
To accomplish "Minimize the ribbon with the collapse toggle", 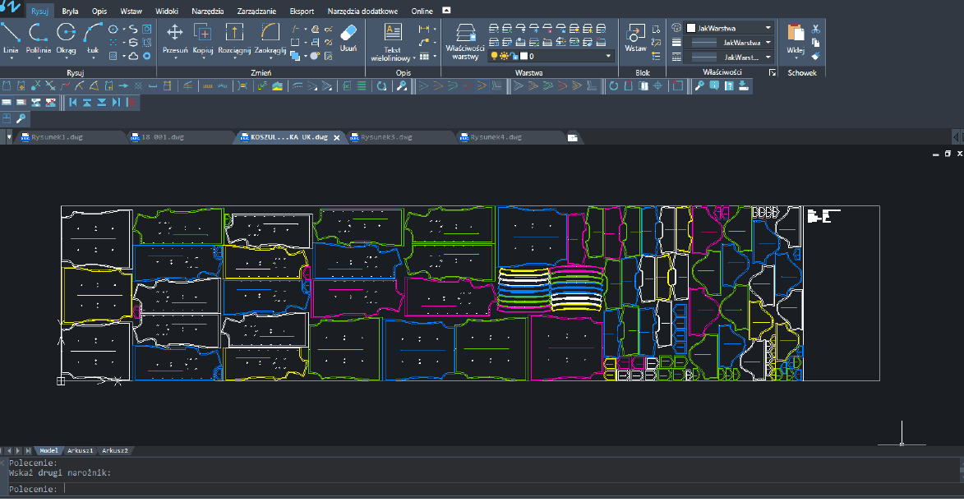I will (446, 11).
